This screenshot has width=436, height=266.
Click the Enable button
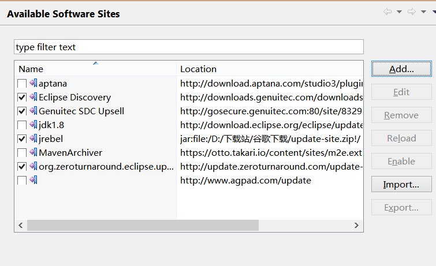[x=401, y=161]
